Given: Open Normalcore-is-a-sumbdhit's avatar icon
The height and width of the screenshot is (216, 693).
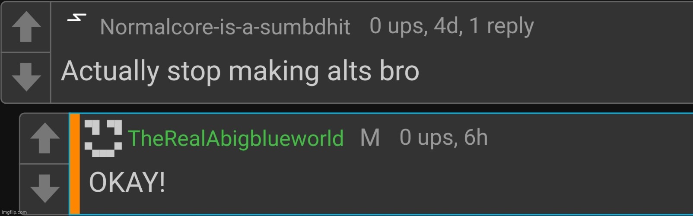Looking at the screenshot, I should [x=76, y=19].
